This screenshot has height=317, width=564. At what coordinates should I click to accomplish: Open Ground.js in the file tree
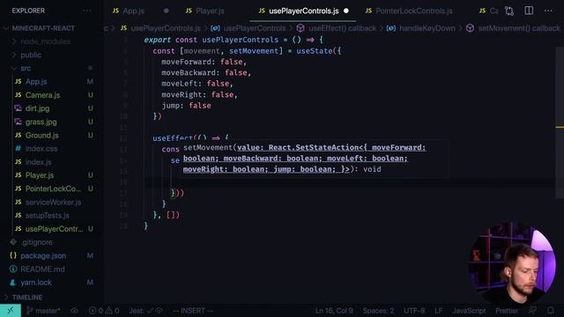(x=41, y=136)
